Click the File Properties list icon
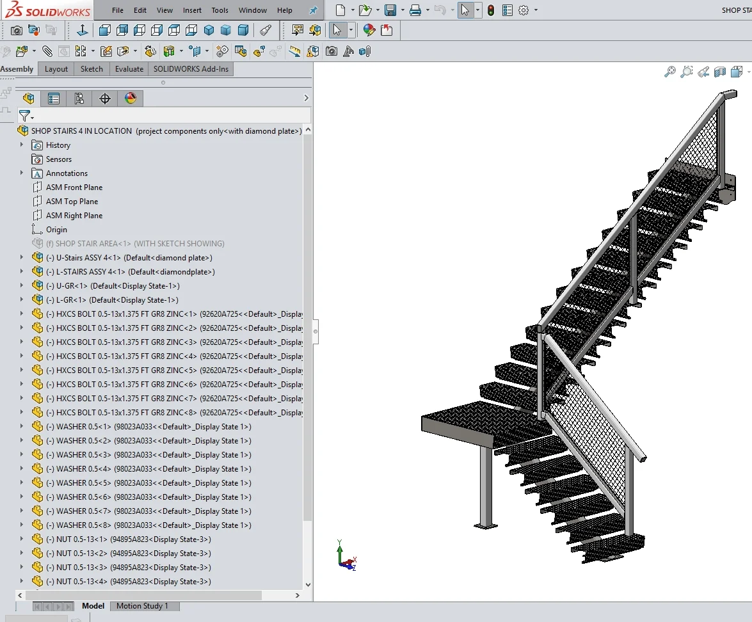Screen dimensions: 752x622 click(508, 10)
